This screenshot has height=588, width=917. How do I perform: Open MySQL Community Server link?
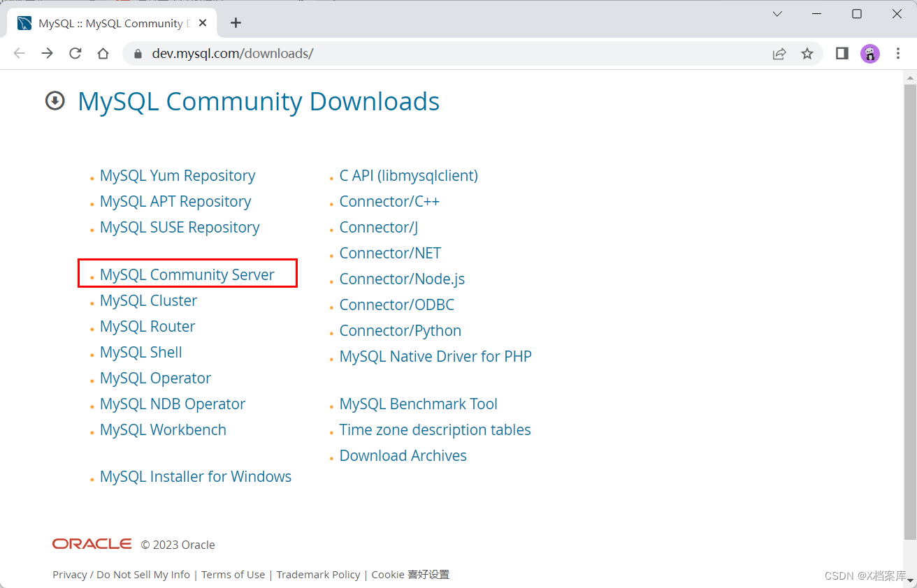coord(187,274)
